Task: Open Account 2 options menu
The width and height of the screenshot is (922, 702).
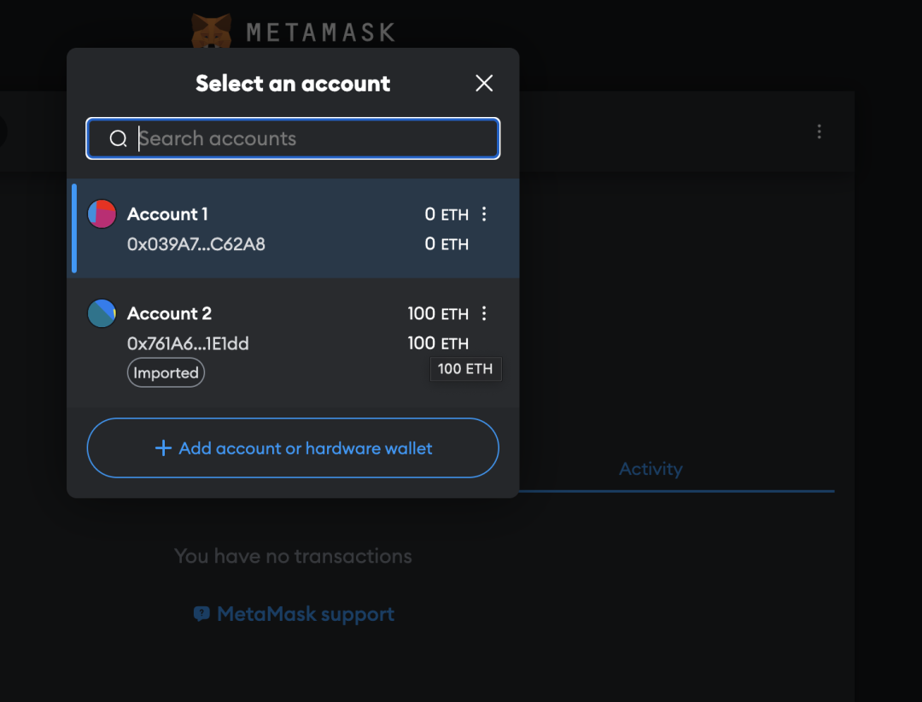Action: 484,313
